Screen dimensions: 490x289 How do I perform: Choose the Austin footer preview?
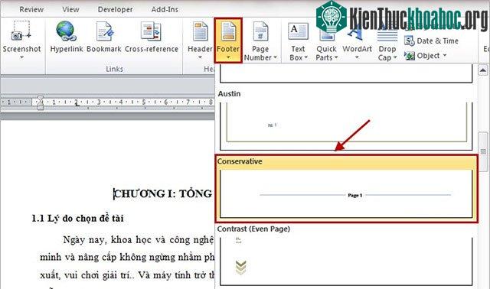click(346, 125)
